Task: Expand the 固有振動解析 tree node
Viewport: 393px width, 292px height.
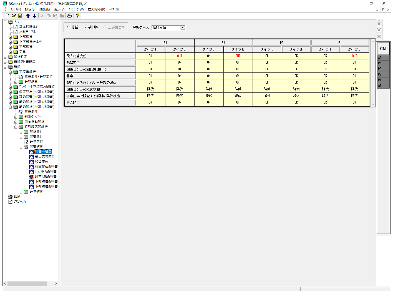Action: (x=16, y=122)
